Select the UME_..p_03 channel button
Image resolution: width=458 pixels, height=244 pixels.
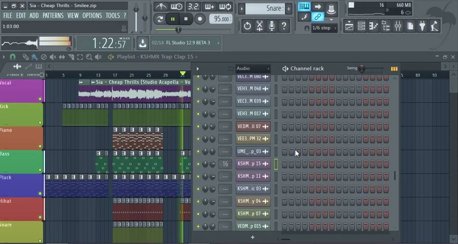point(253,151)
